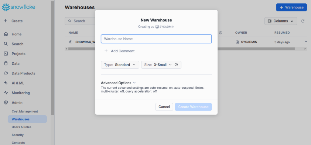Refresh the warehouses list

[303, 21]
